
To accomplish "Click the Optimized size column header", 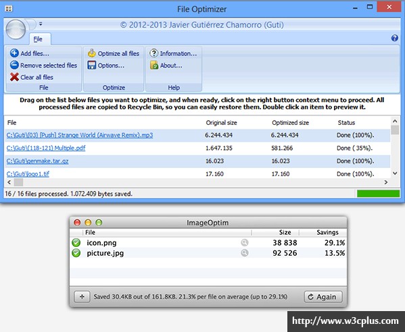I will click(x=290, y=123).
